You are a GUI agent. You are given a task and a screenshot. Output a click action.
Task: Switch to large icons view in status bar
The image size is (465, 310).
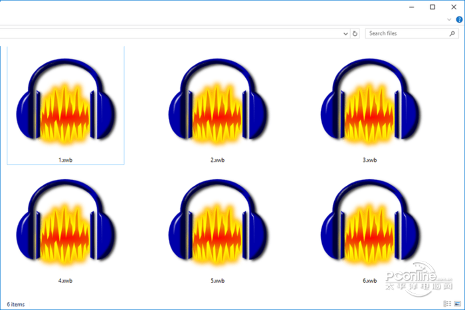(x=458, y=304)
